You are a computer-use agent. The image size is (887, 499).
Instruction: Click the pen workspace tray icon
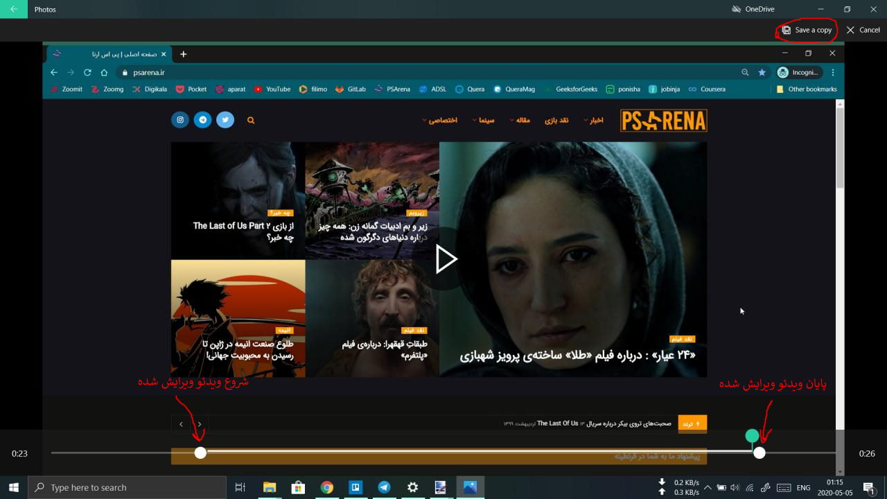pos(766,487)
